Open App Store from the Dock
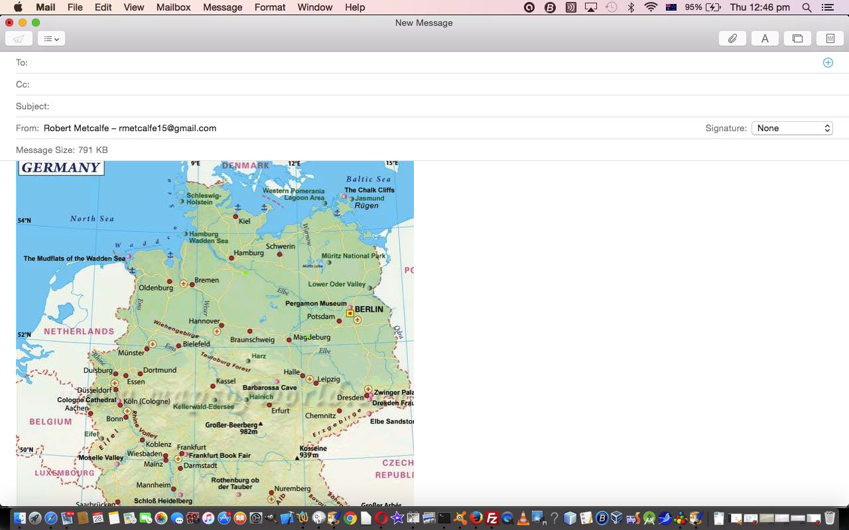The image size is (849, 530). pyautogui.click(x=224, y=518)
